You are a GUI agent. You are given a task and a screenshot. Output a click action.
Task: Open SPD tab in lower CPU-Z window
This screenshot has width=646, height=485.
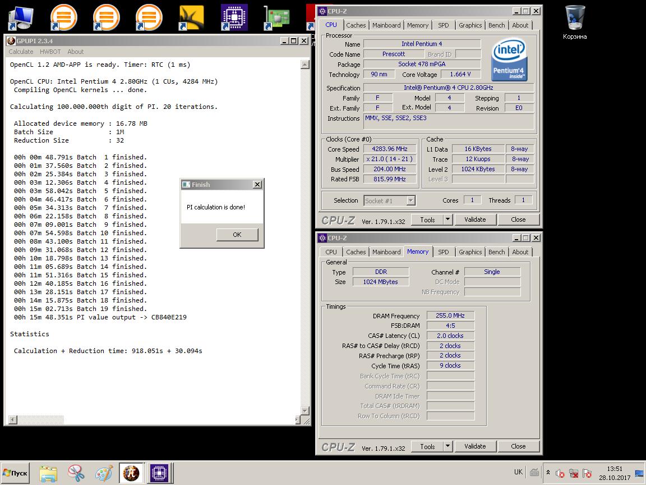(444, 252)
